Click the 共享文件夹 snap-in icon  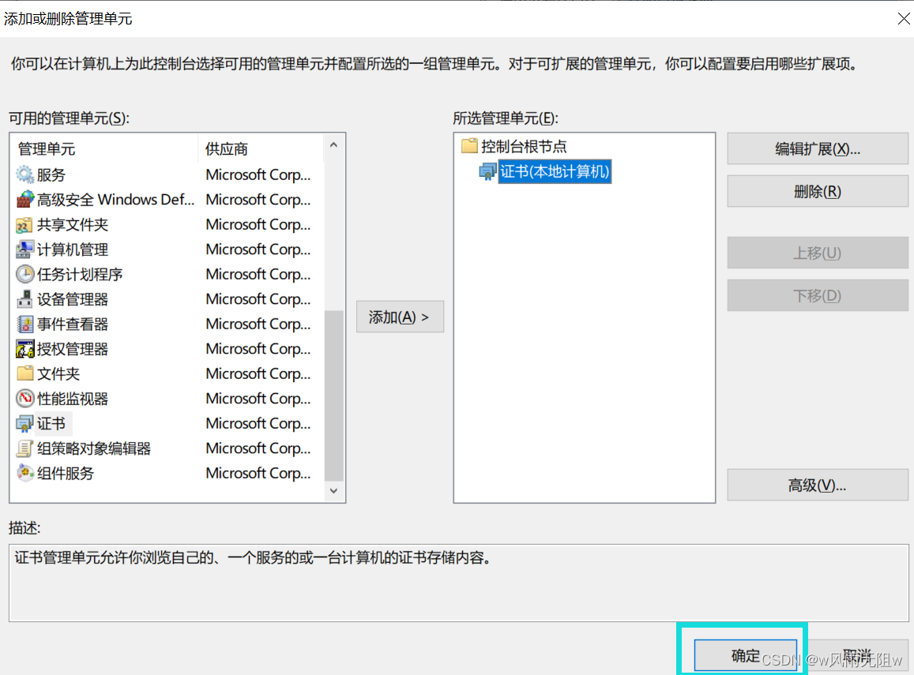23,224
